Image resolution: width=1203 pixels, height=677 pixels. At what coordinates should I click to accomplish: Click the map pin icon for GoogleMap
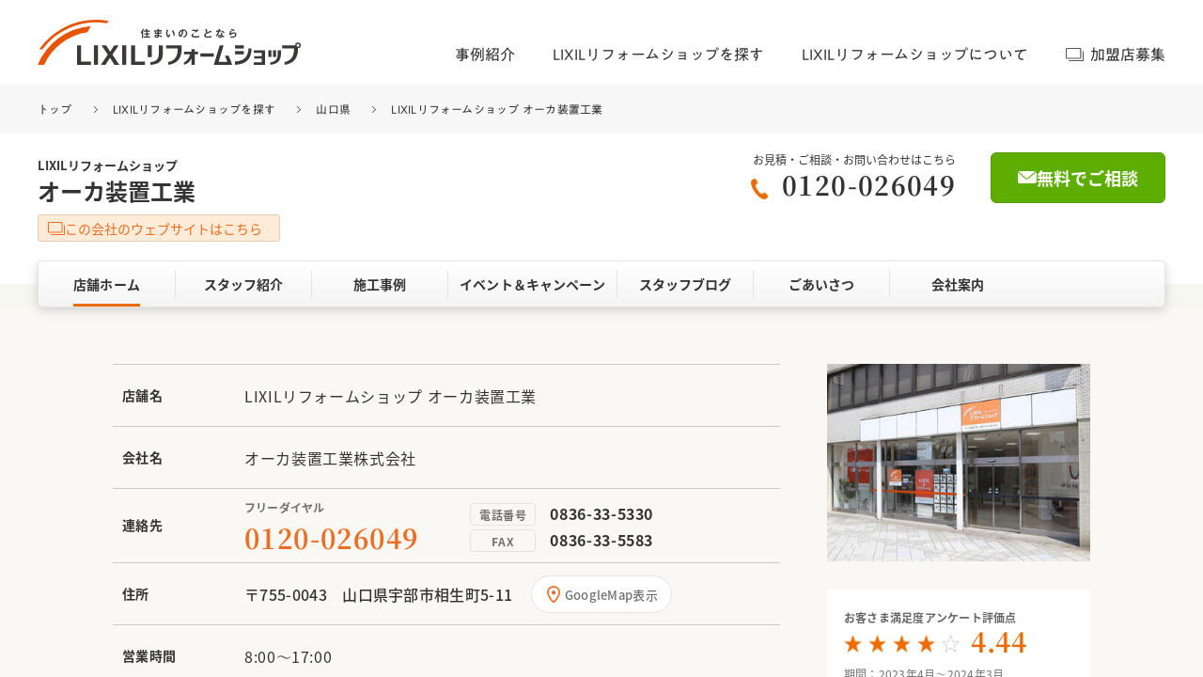(x=554, y=594)
